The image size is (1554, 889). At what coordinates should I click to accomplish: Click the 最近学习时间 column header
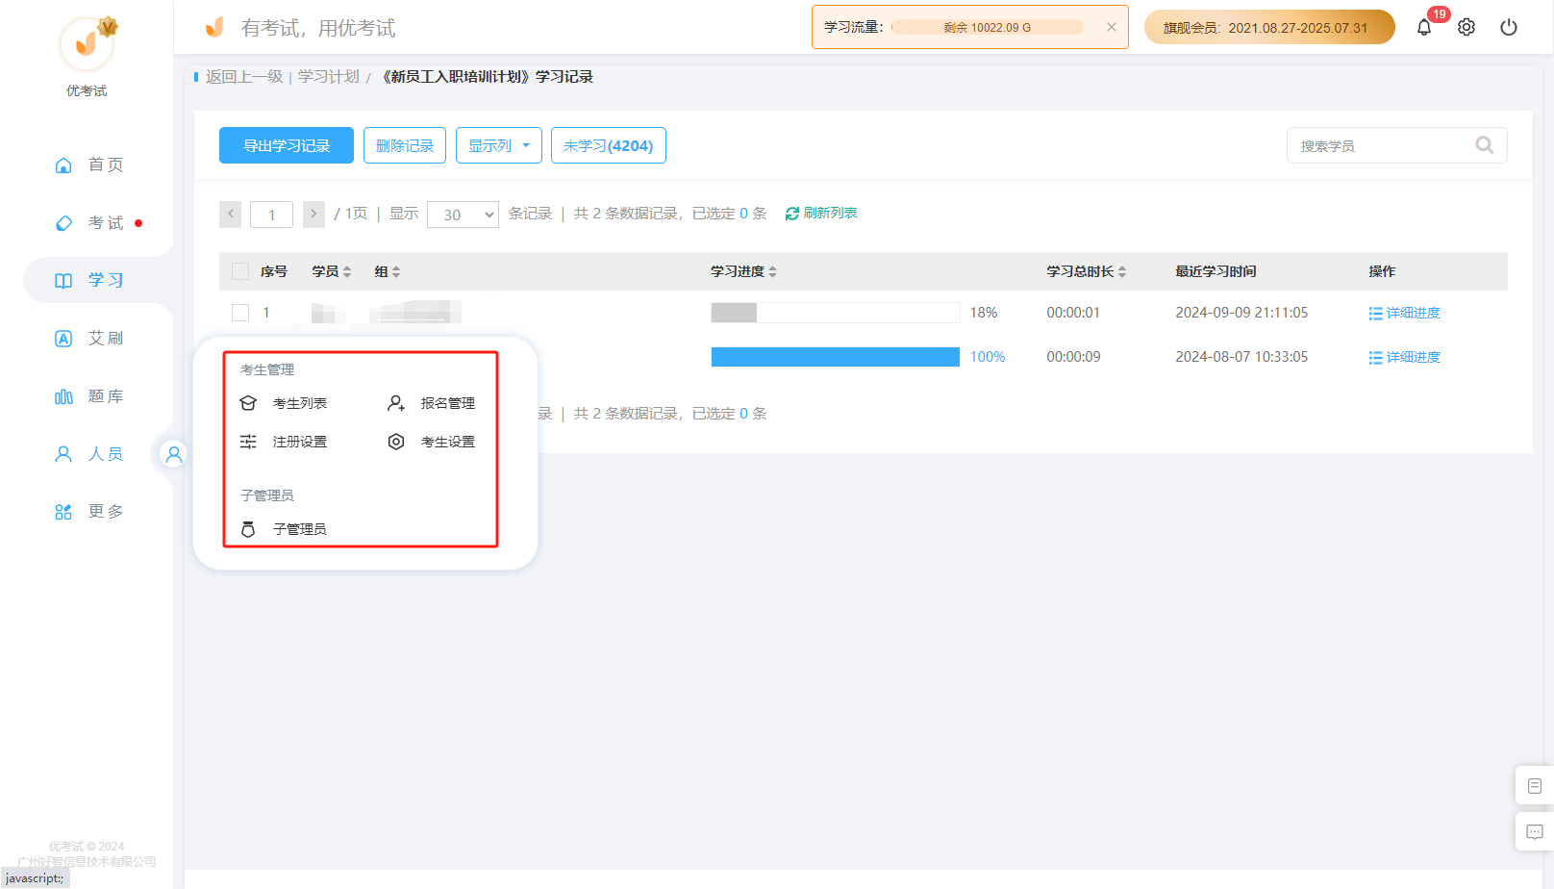pos(1216,271)
